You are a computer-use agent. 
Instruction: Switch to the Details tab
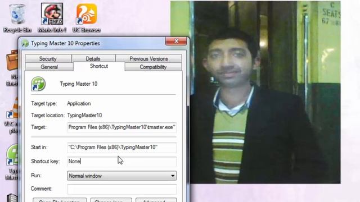(93, 58)
